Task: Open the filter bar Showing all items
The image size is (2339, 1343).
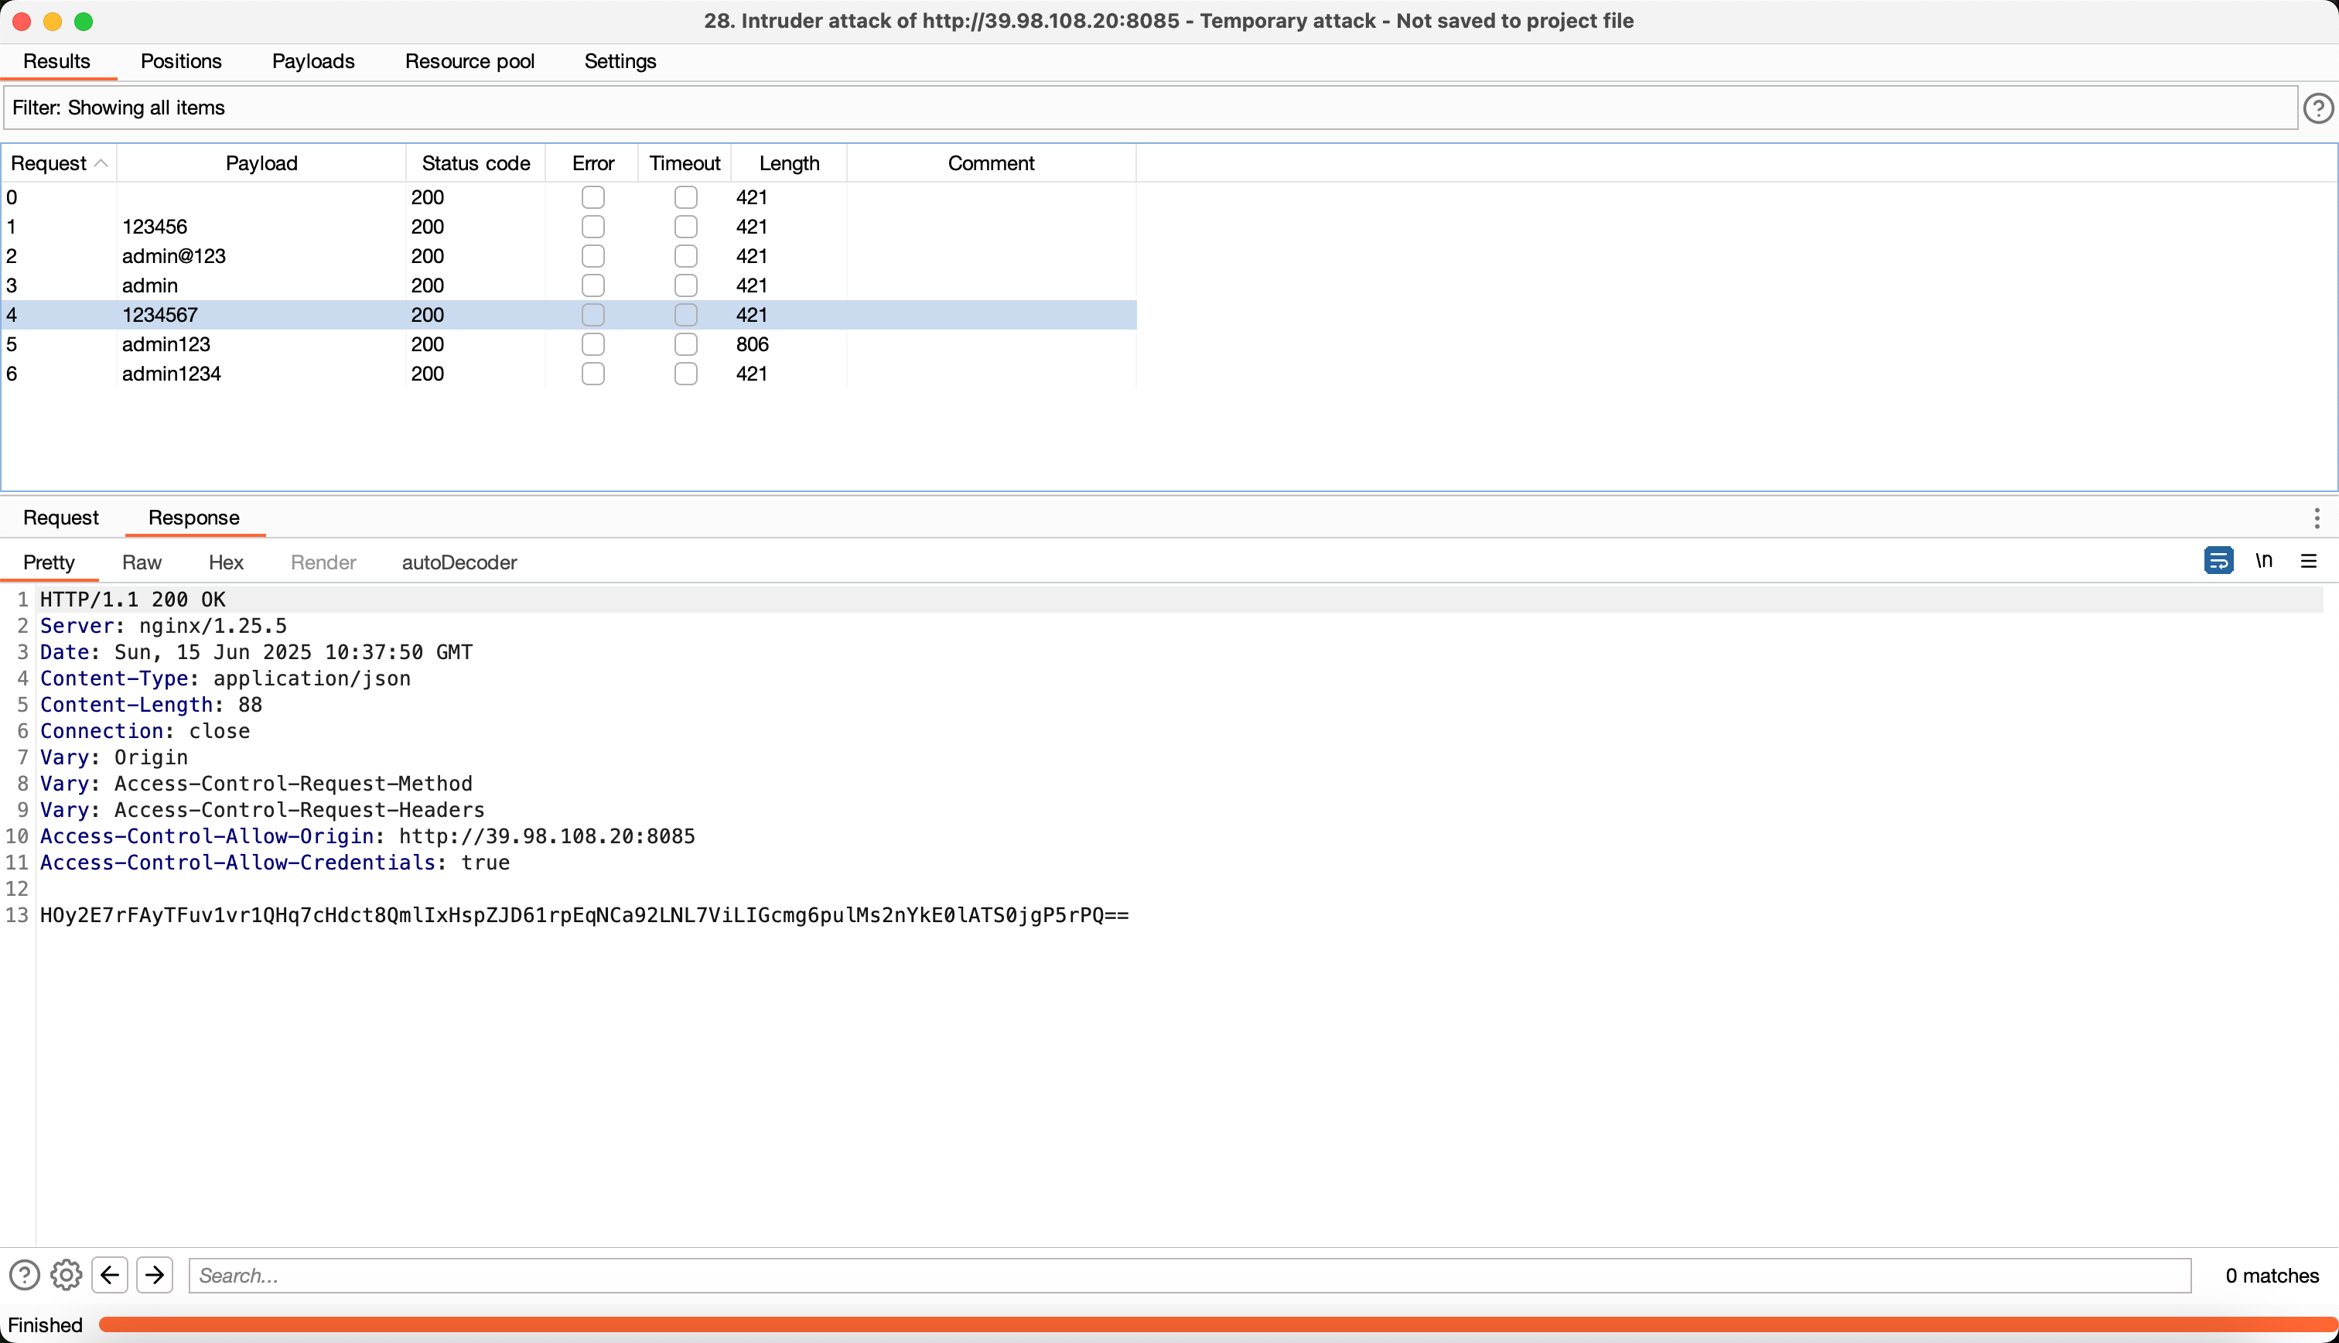Action: [x=1149, y=108]
